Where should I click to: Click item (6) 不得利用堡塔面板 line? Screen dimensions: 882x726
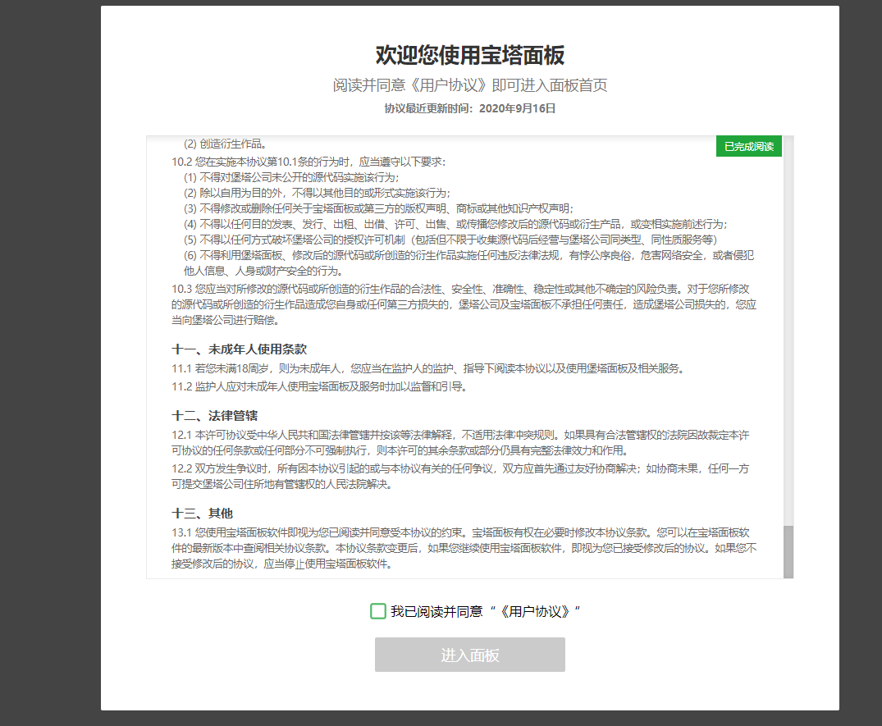[468, 263]
